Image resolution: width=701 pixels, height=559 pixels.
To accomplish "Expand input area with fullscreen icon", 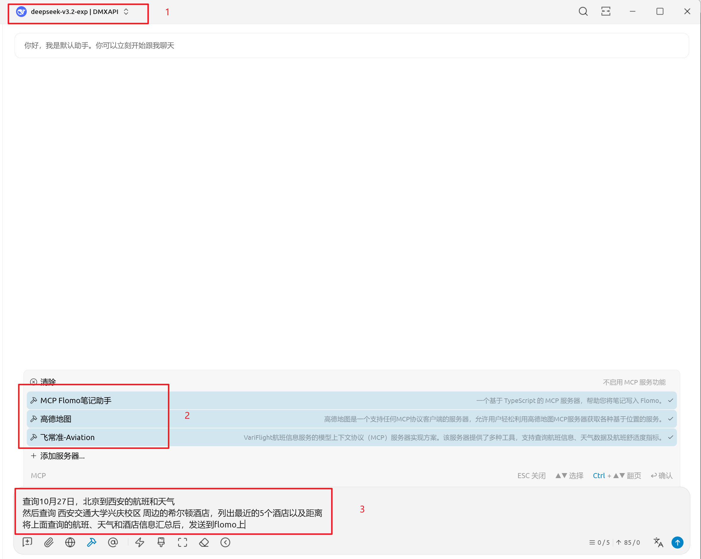I will [x=183, y=542].
